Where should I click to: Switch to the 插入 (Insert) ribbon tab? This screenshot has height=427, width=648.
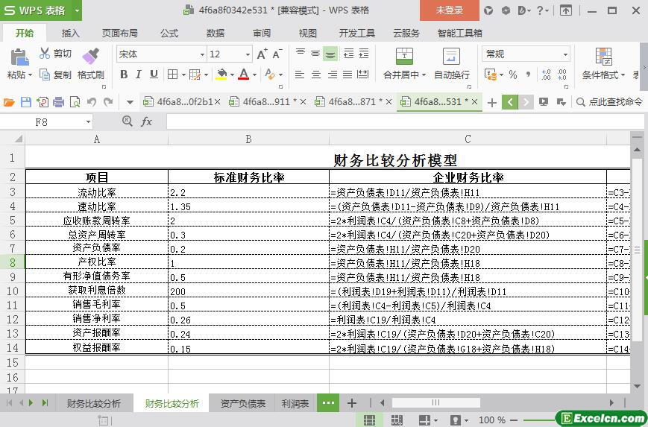tap(70, 33)
